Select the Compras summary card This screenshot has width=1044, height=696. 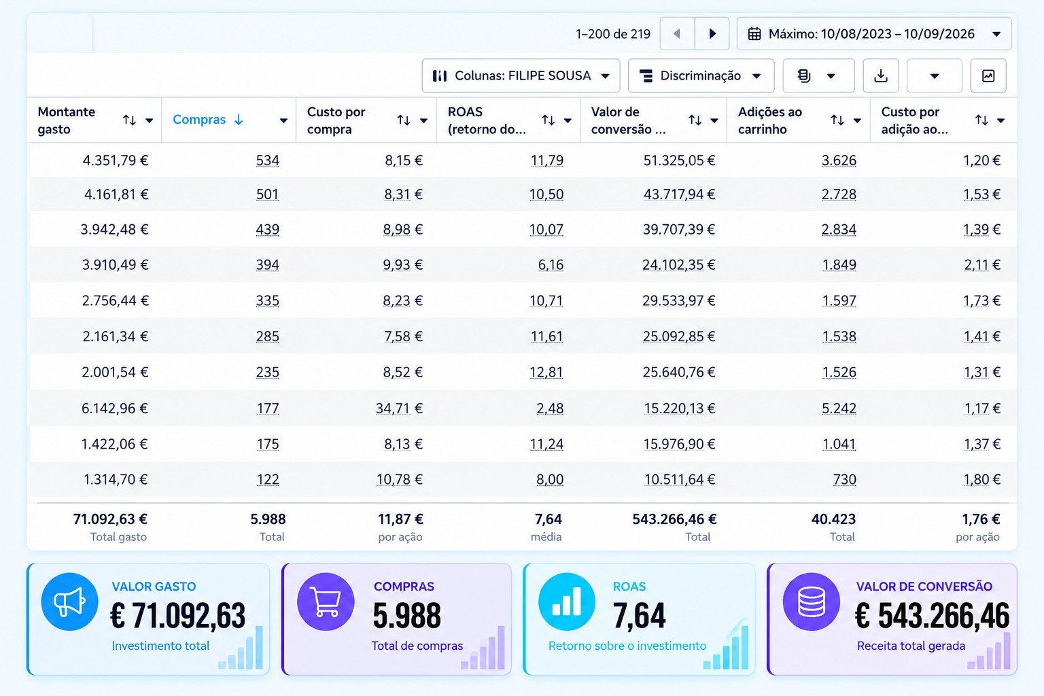pos(397,619)
